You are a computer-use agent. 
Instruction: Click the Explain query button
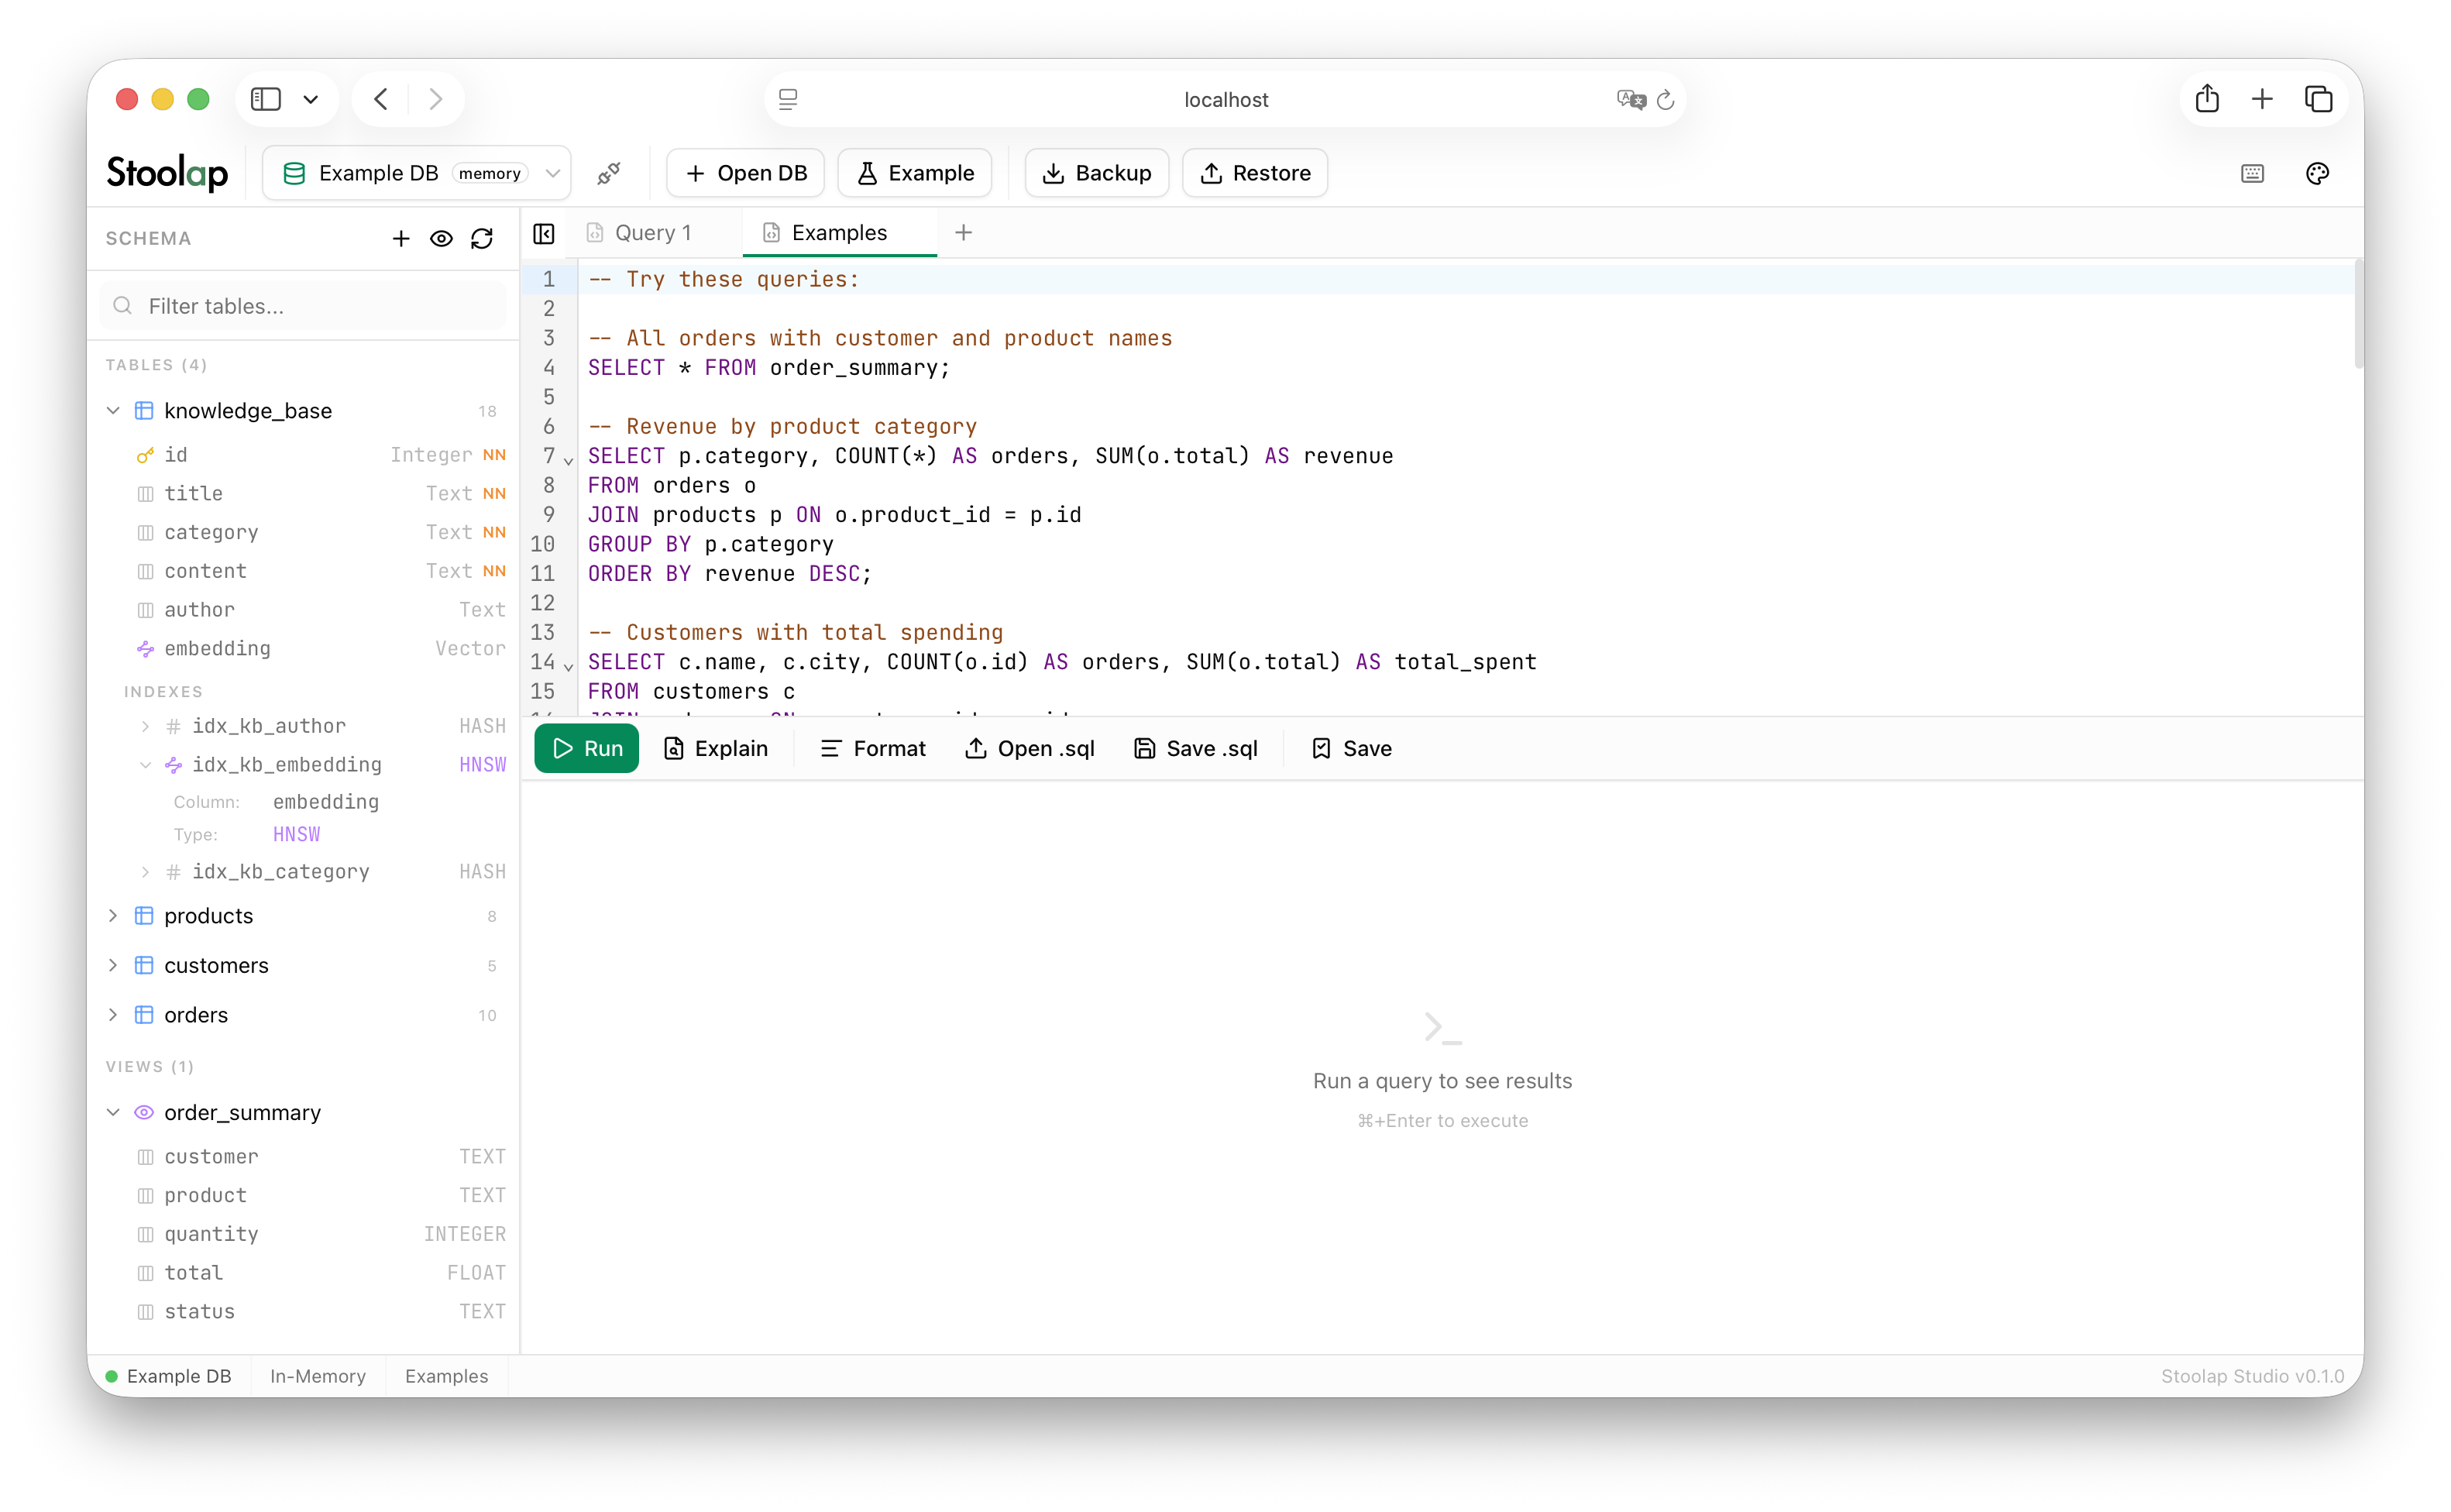[x=716, y=748]
